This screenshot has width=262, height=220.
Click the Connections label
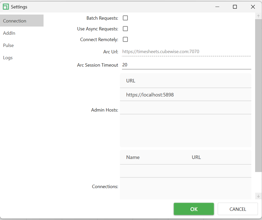(105, 187)
